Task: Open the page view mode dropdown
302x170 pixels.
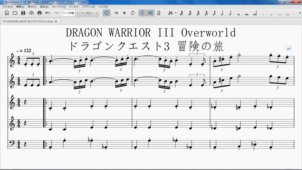Action: [x=89, y=13]
